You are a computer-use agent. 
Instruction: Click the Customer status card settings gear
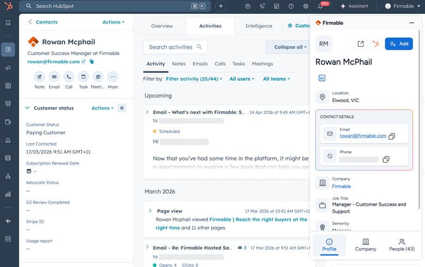[x=122, y=108]
